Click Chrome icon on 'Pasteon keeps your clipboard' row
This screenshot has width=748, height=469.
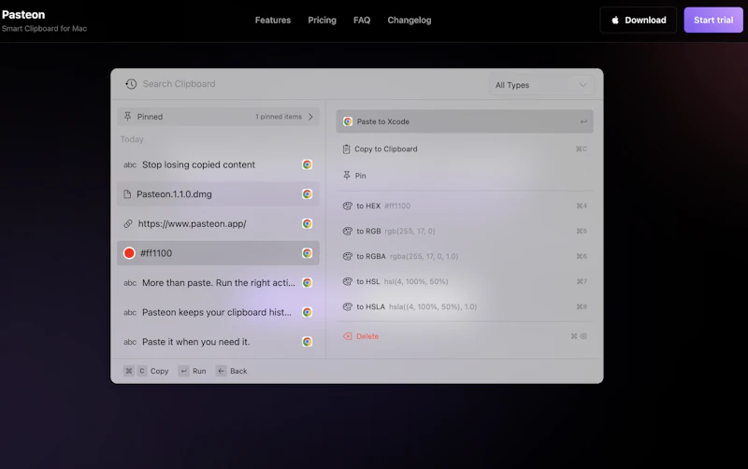coord(308,312)
